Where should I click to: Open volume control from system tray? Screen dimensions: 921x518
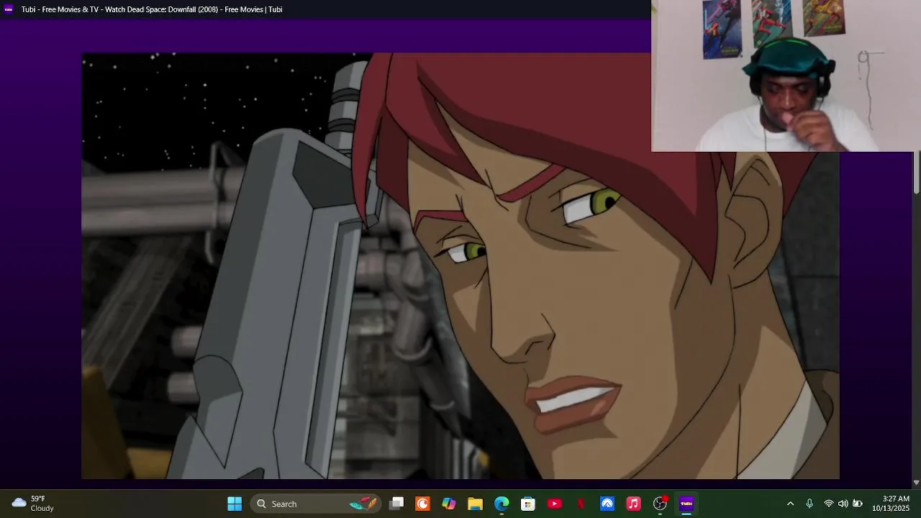coord(843,504)
